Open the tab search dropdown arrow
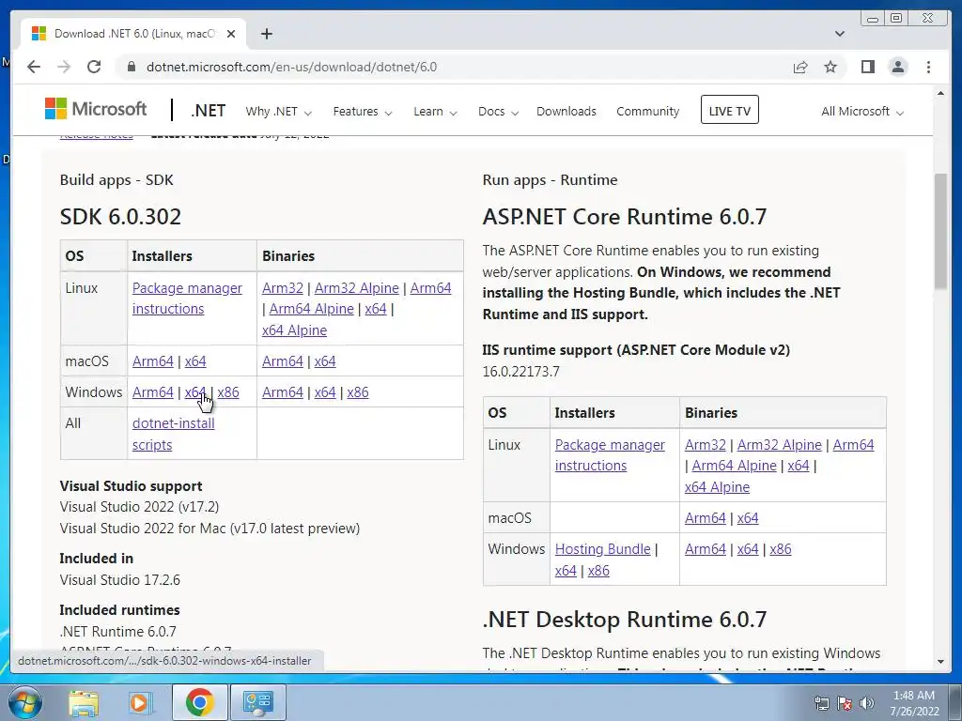Image resolution: width=962 pixels, height=721 pixels. click(x=840, y=34)
